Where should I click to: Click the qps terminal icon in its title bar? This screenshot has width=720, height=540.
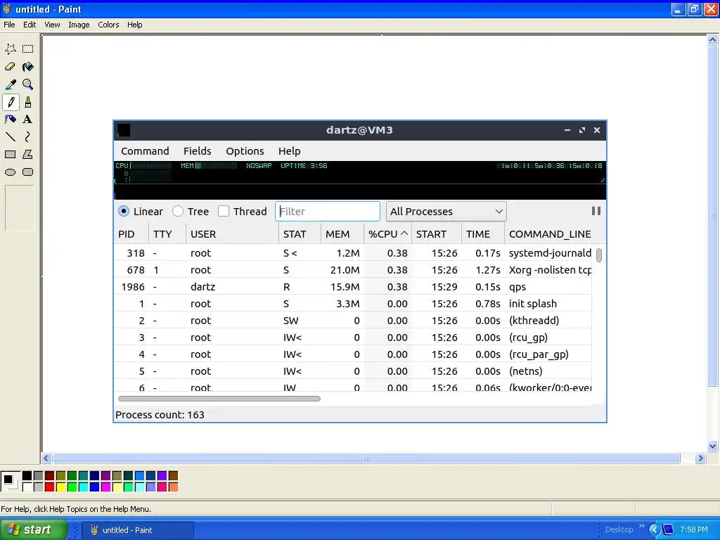point(124,130)
